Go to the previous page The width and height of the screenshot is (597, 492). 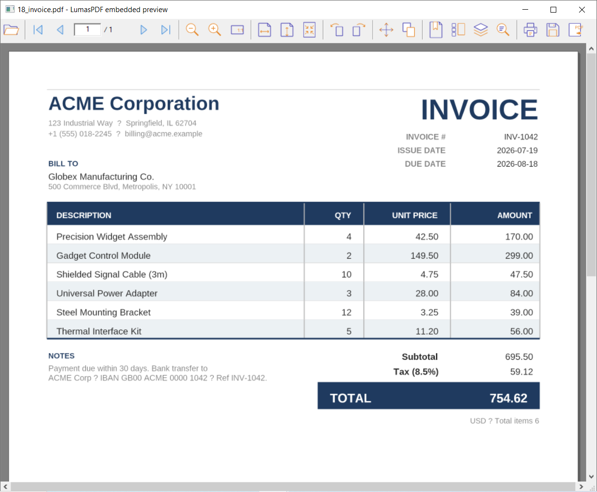60,30
